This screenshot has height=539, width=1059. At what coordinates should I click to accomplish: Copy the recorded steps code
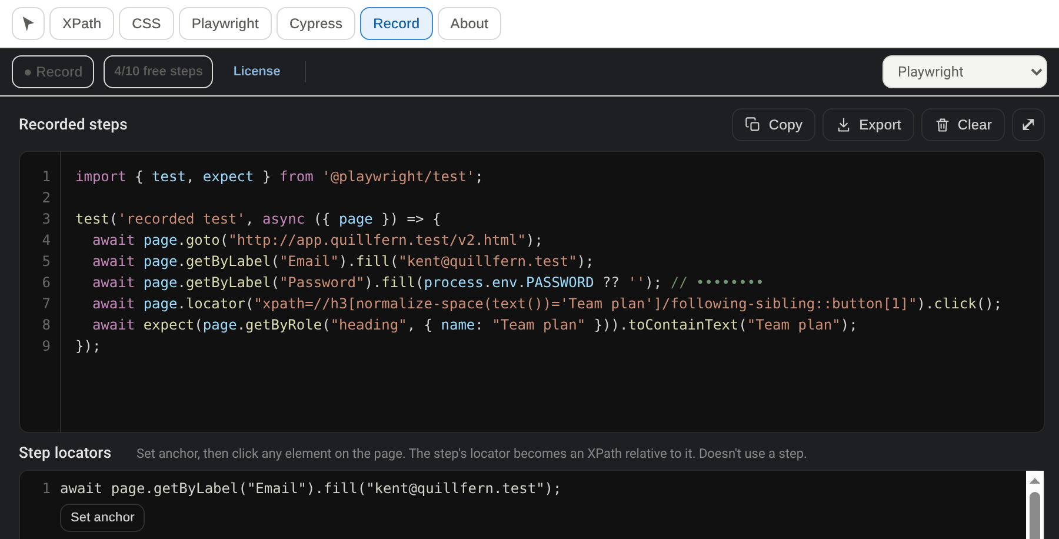[774, 125]
